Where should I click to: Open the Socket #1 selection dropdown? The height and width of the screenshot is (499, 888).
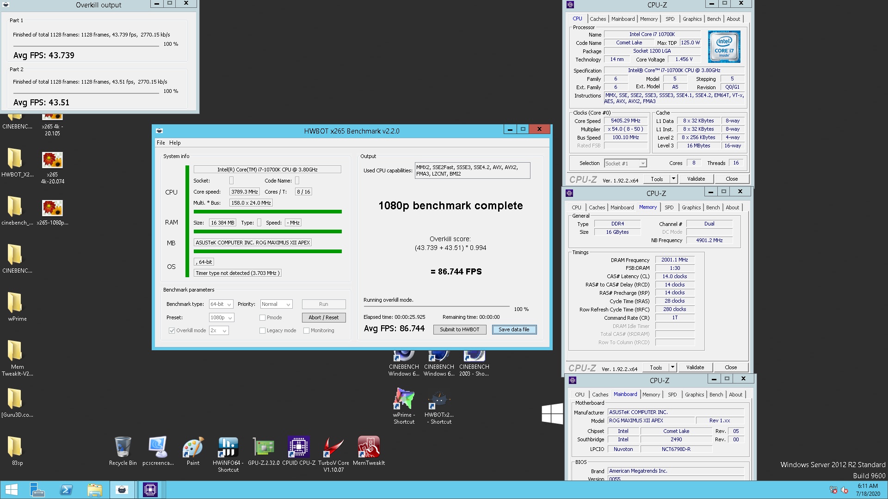(x=625, y=164)
